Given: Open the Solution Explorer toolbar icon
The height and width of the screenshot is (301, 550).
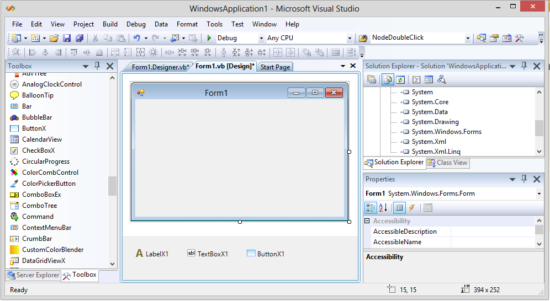Looking at the screenshot, I should pos(482,38).
